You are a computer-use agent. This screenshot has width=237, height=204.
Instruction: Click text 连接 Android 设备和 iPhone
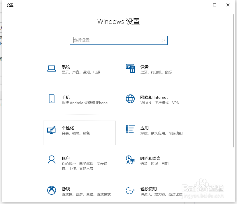85,103
